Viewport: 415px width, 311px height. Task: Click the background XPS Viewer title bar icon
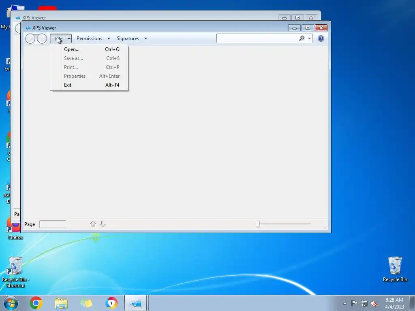[x=18, y=18]
